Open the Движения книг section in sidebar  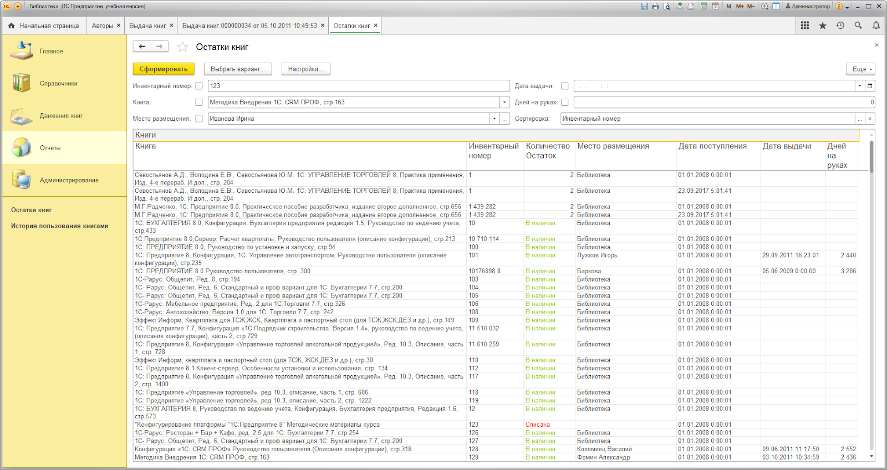(x=64, y=115)
